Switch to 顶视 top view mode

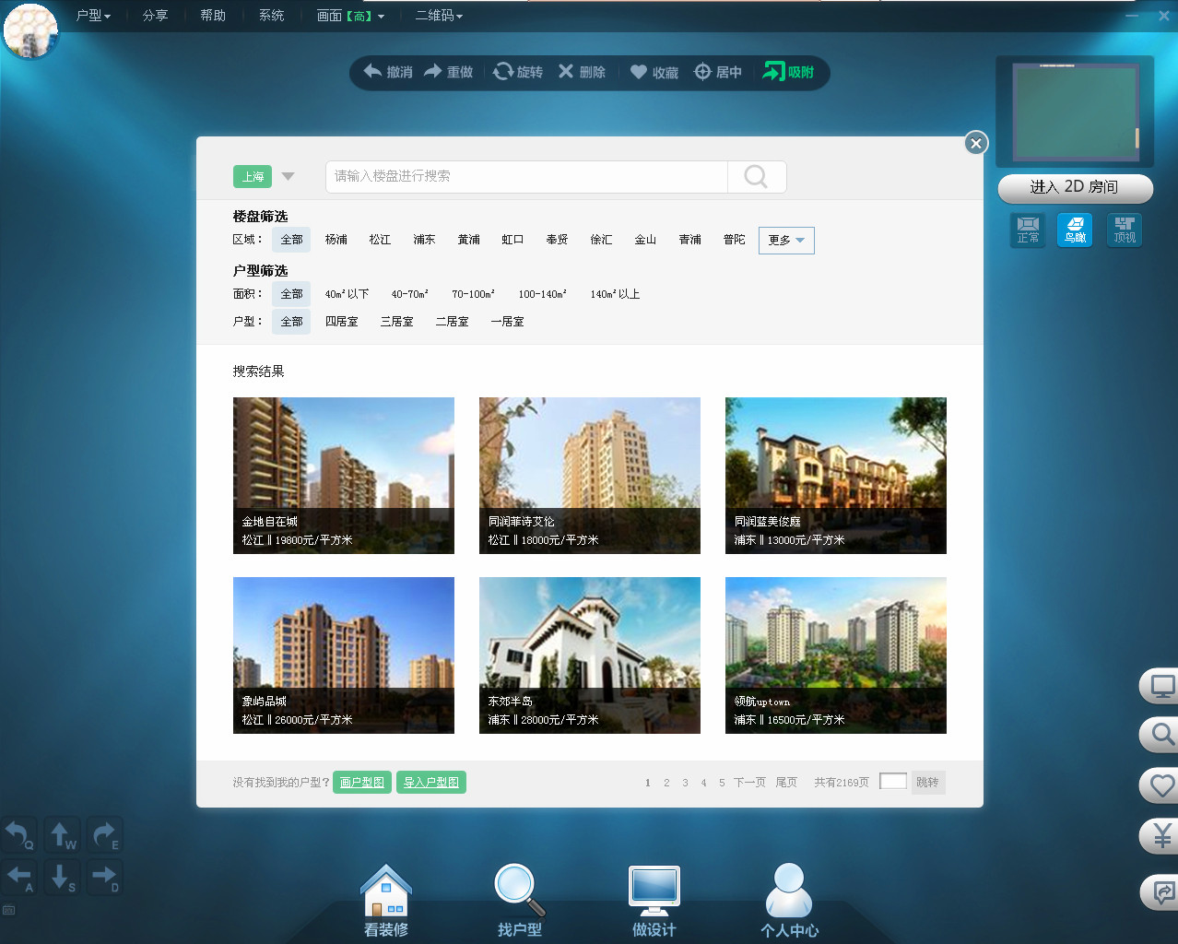click(x=1125, y=230)
